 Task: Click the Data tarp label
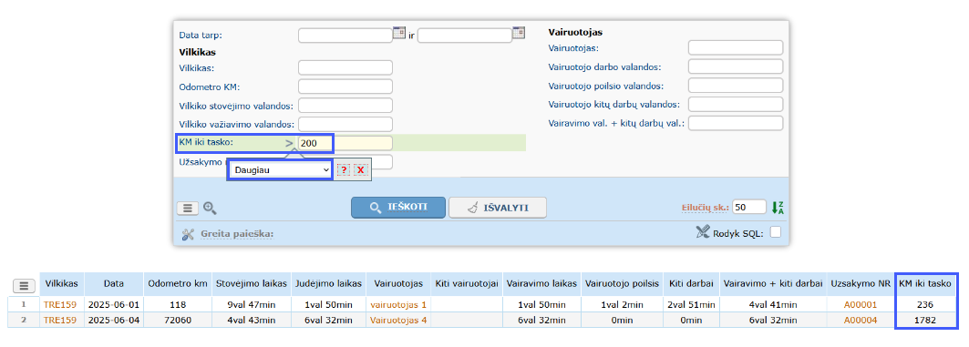click(201, 36)
